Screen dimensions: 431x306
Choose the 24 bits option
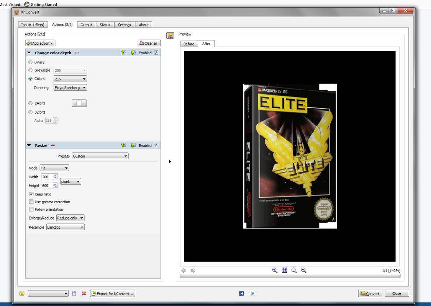(x=31, y=103)
